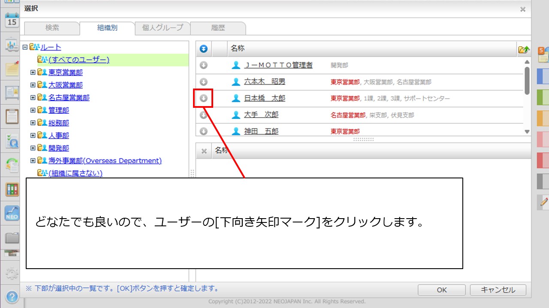Click the blue select-all arrow in list header
This screenshot has width=549, height=308.
204,49
